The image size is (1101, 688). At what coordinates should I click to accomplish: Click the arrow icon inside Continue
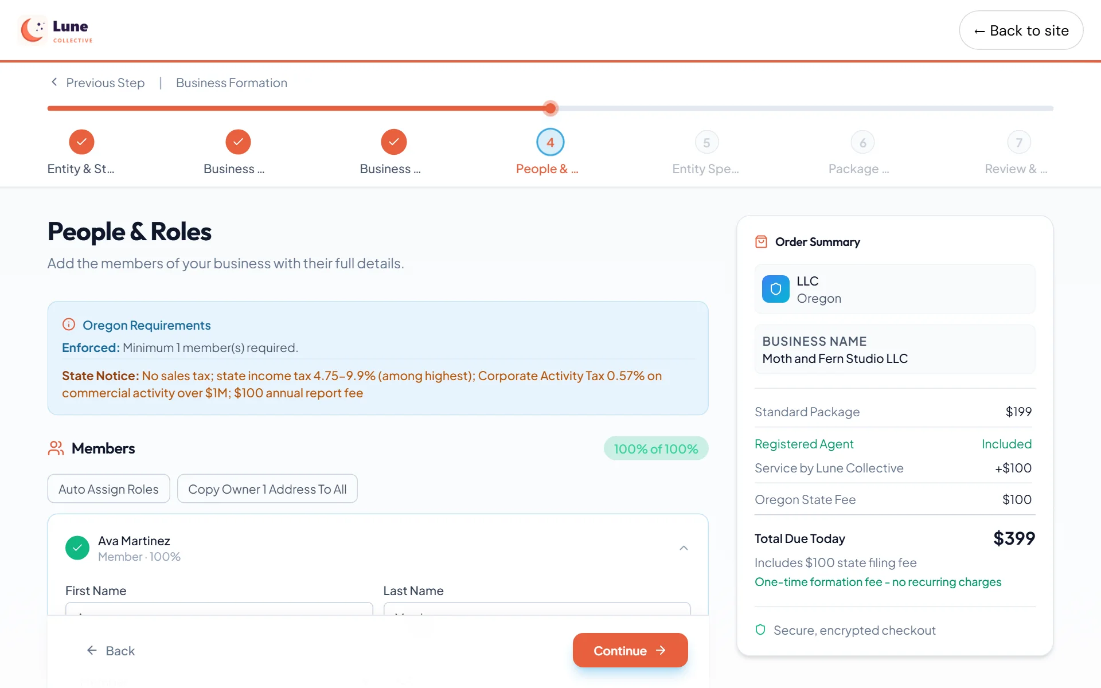tap(661, 650)
